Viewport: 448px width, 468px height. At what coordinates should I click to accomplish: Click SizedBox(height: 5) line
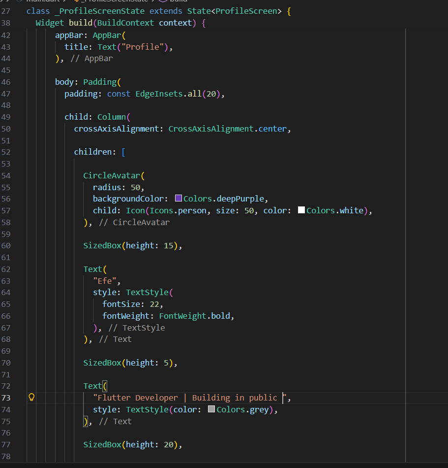130,363
